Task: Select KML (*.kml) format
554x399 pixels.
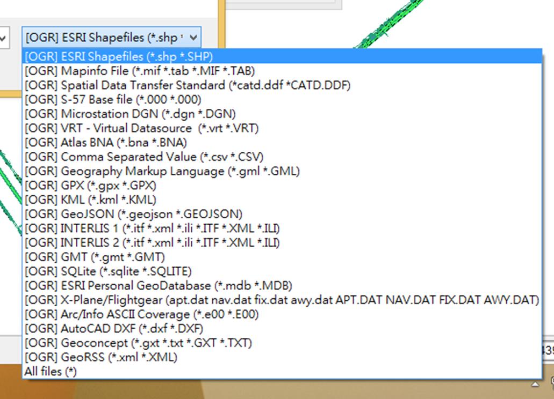Action: 282,199
